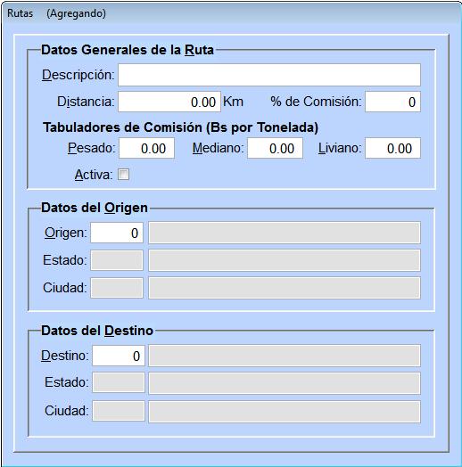Screen dimensions: 462x467
Task: Click the Descripción text field
Action: tap(269, 75)
